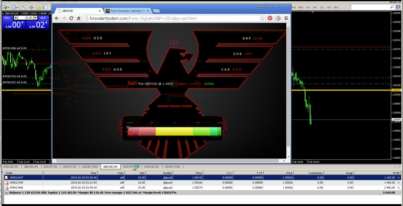Image resolution: width=403 pixels, height=206 pixels.
Task: Click the 1.50 00 sell price tile
Action: point(14,25)
